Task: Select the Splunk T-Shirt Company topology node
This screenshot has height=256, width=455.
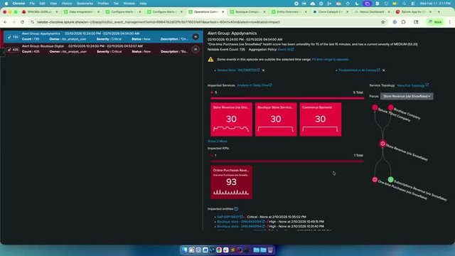Action: tap(375, 107)
